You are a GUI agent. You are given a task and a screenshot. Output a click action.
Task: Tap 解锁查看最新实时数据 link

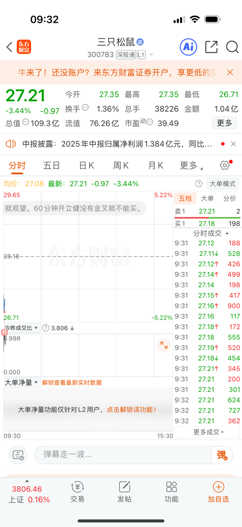tap(72, 382)
